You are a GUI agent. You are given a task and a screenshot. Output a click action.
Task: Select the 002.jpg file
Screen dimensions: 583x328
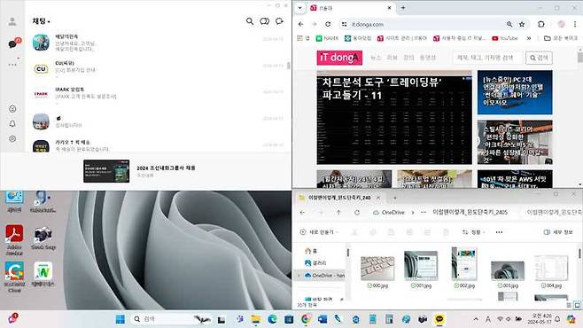[464, 268]
